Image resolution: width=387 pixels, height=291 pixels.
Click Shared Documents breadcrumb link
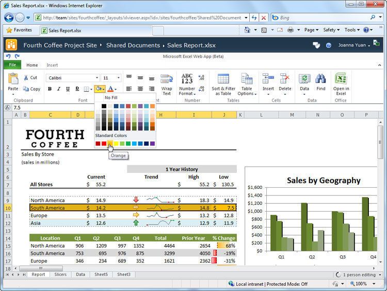tap(133, 45)
